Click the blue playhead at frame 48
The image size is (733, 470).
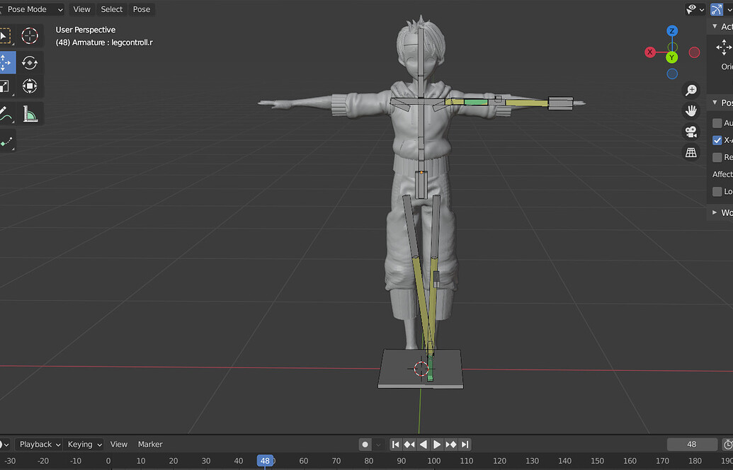click(265, 461)
